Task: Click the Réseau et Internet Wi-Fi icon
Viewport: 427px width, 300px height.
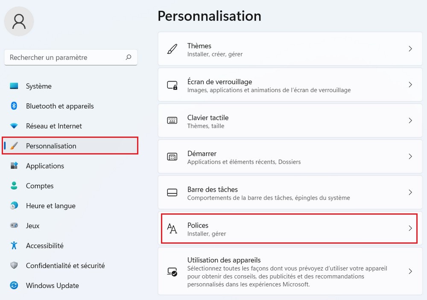Action: click(14, 126)
